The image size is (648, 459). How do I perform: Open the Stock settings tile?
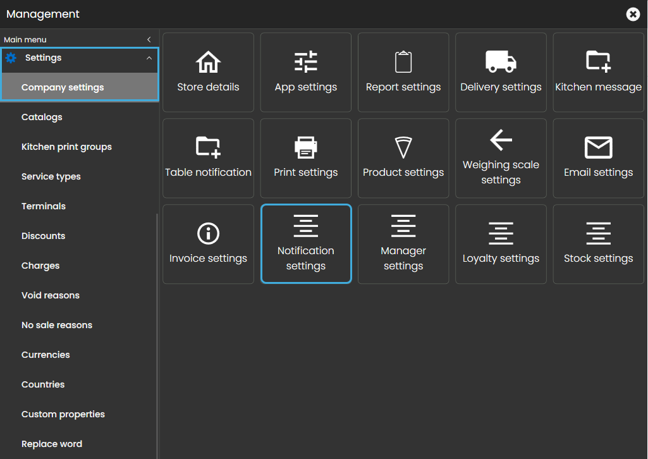tap(598, 244)
